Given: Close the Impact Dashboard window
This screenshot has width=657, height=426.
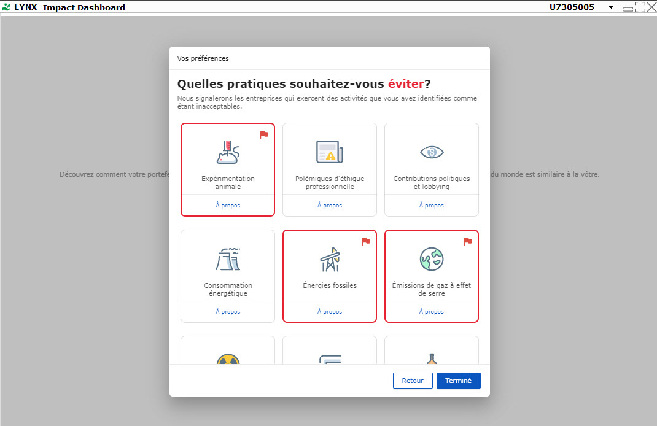Looking at the screenshot, I should (651, 7).
